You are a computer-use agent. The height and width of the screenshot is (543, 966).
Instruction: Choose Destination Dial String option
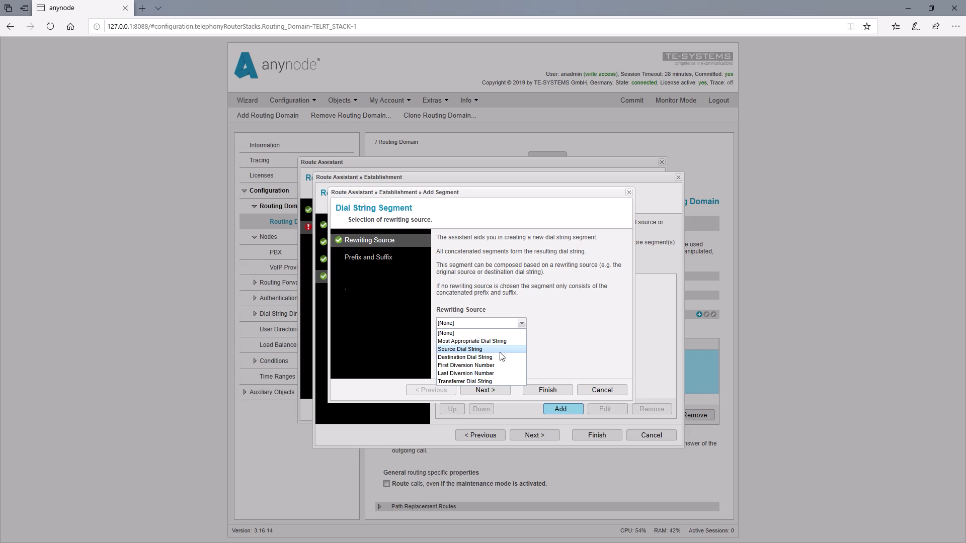coord(481,357)
